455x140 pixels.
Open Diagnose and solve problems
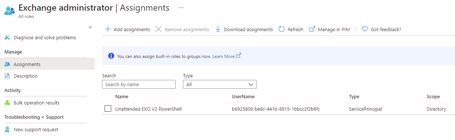click(45, 37)
